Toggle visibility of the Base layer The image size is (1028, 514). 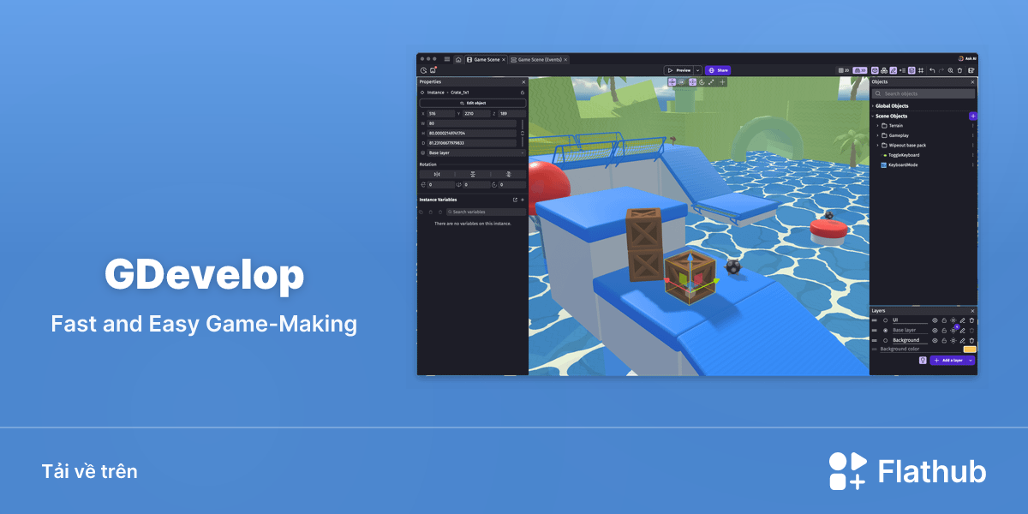[x=935, y=331]
